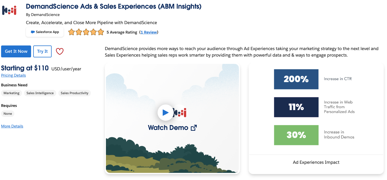The width and height of the screenshot is (387, 180).
Task: Click the green 30% stat box
Action: coord(296,135)
